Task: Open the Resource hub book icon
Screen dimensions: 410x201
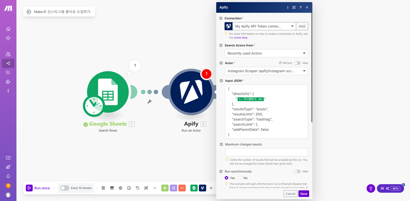Action: 8,158
